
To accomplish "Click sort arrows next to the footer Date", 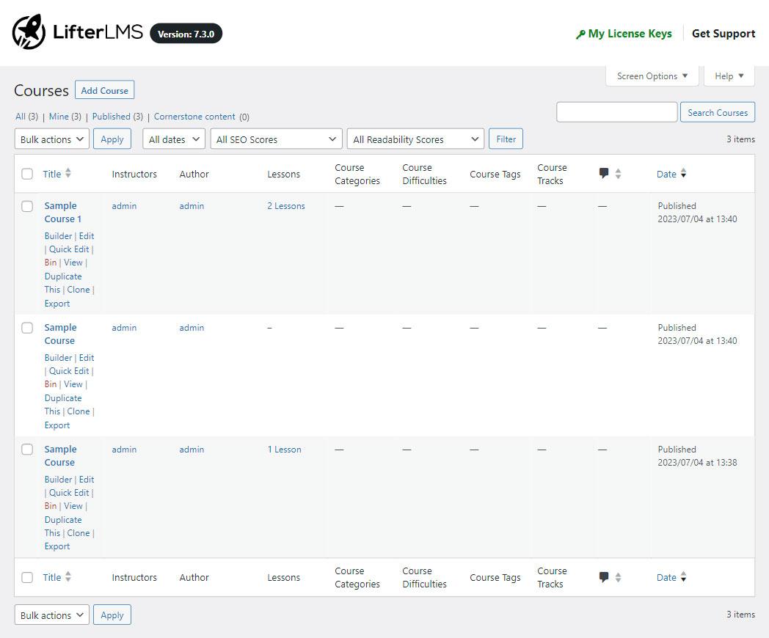I will (683, 576).
